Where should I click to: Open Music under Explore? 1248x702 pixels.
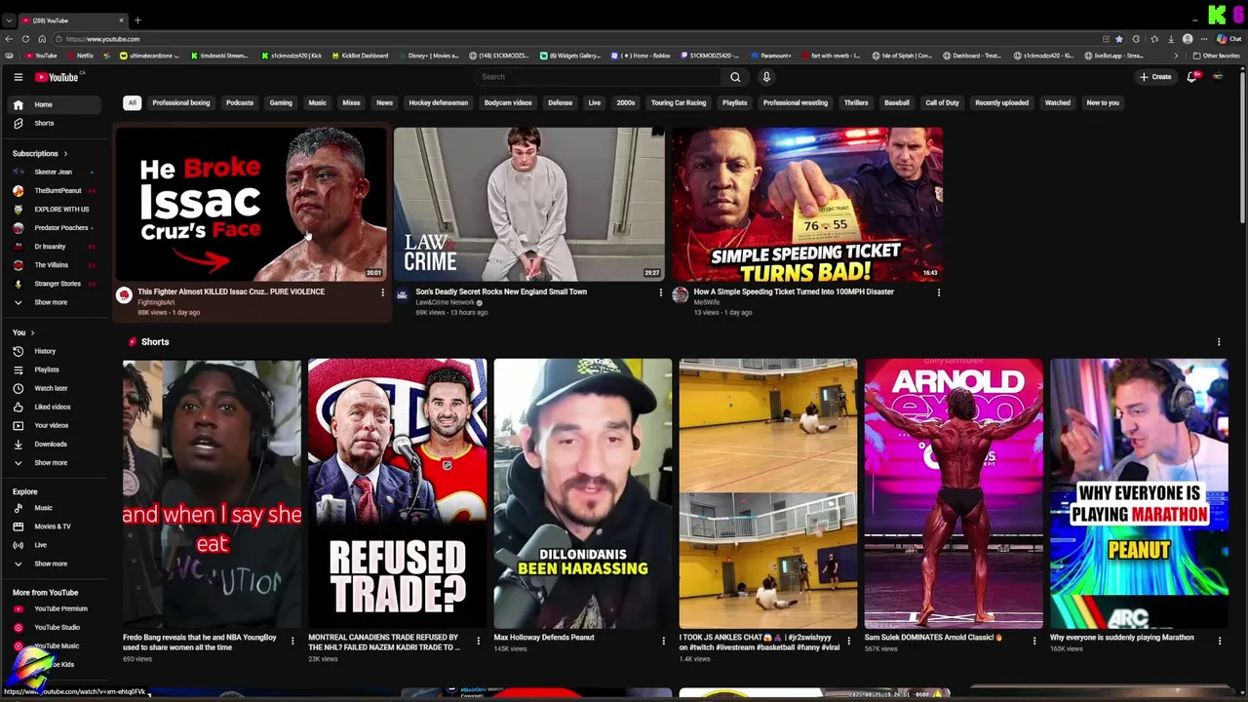[57, 508]
